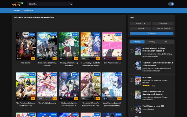Viewport: 187px width, 117px height.
Task: Select the Weekly tab
Action: [x=137, y=42]
